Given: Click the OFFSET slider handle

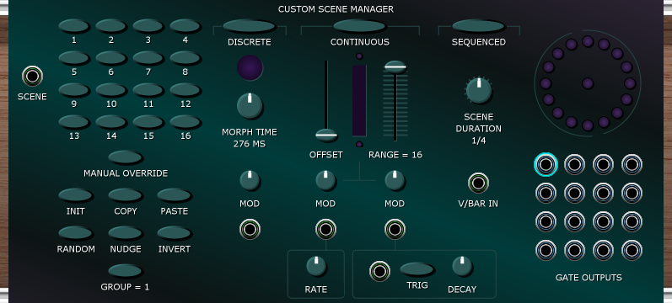Looking at the screenshot, I should [326, 136].
